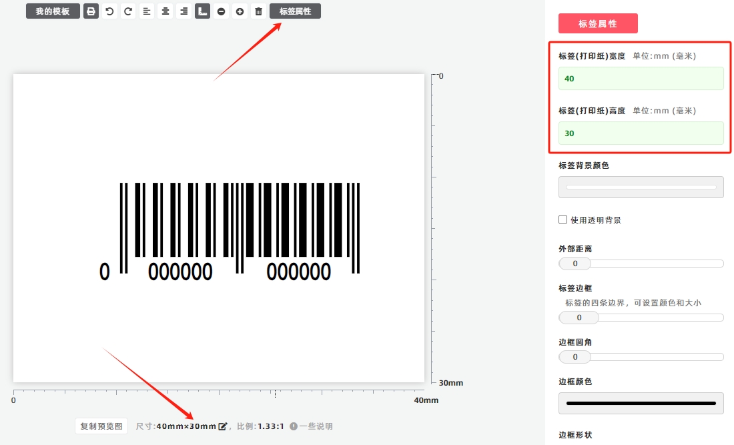Click the 复制预览图 button

[101, 426]
